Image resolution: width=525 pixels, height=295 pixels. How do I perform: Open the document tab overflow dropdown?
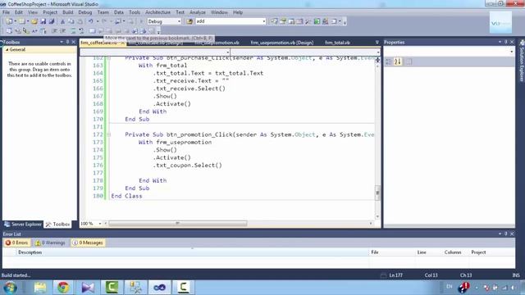tap(377, 42)
